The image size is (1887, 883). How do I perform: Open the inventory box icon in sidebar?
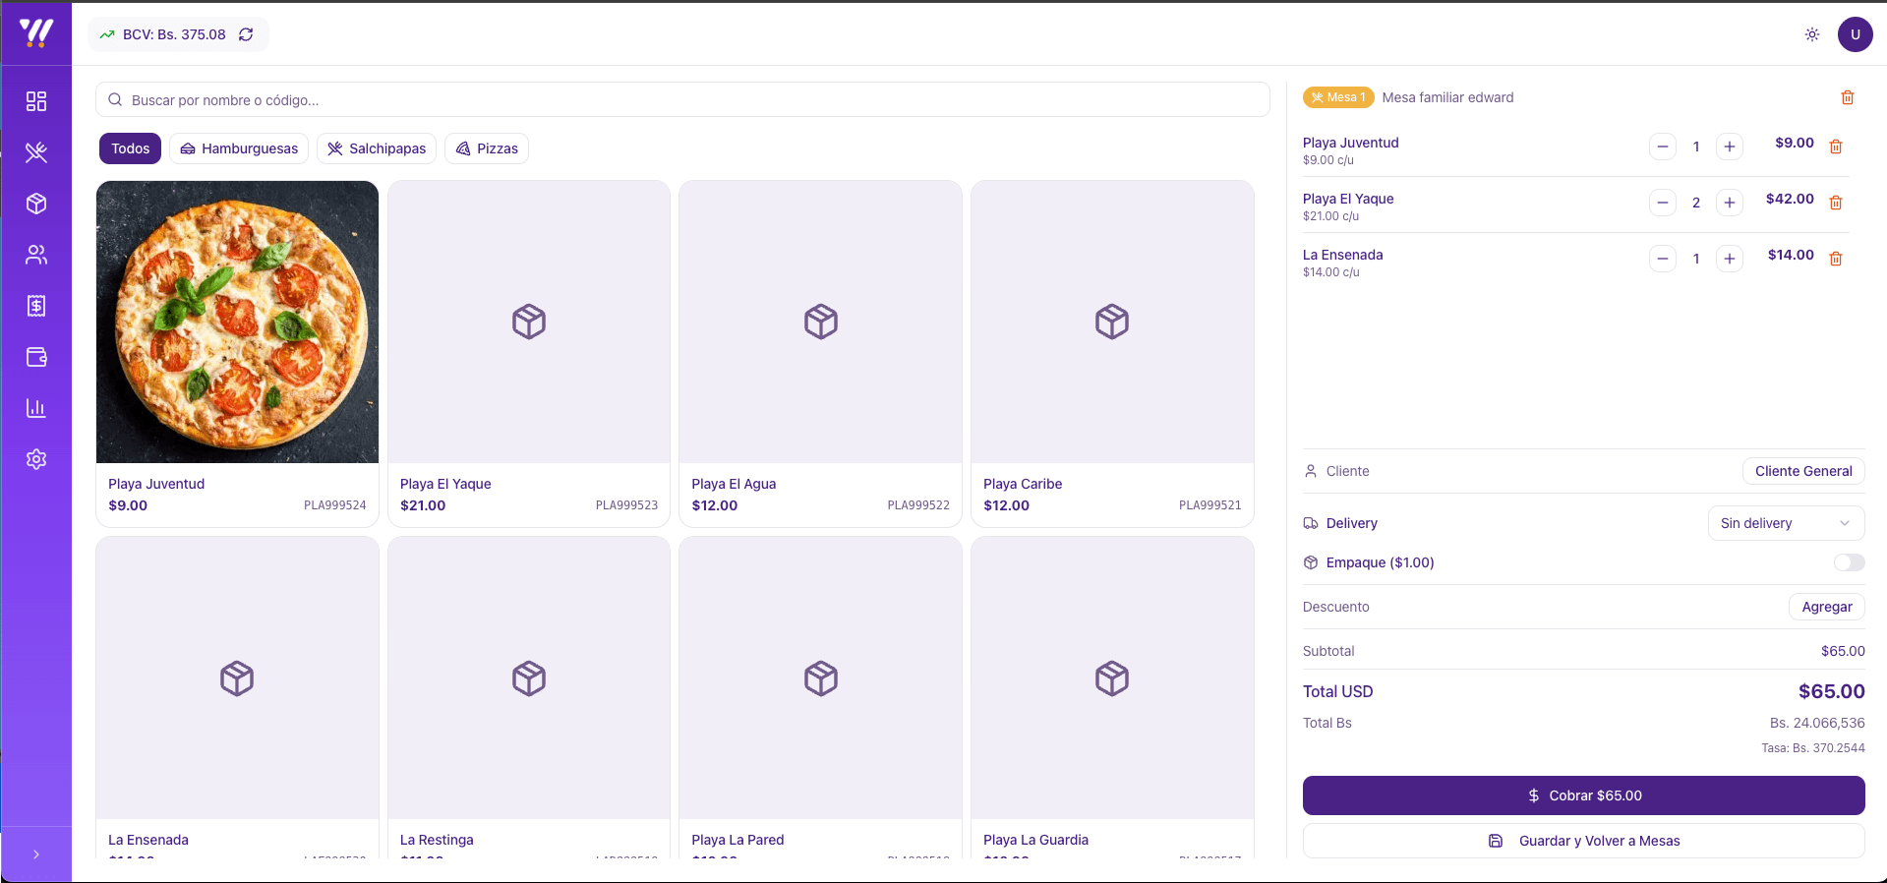tap(36, 204)
